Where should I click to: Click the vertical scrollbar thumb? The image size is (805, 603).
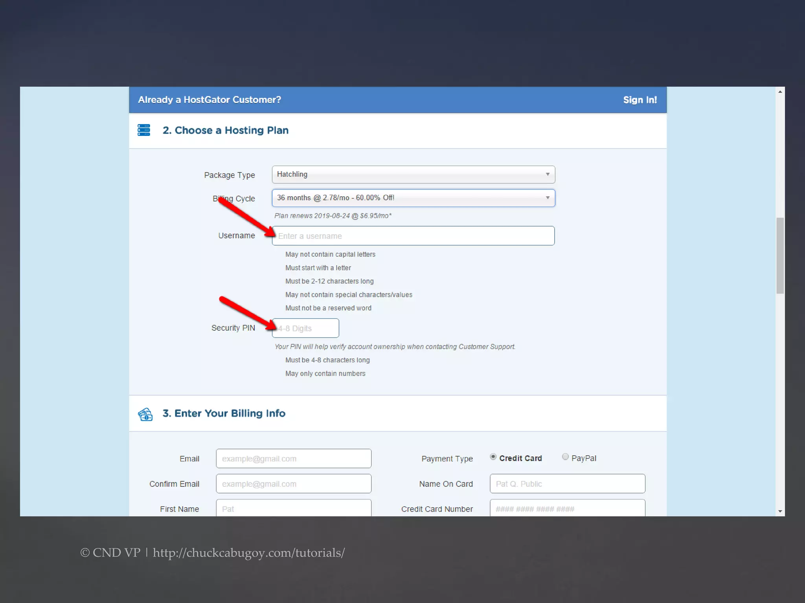click(780, 256)
